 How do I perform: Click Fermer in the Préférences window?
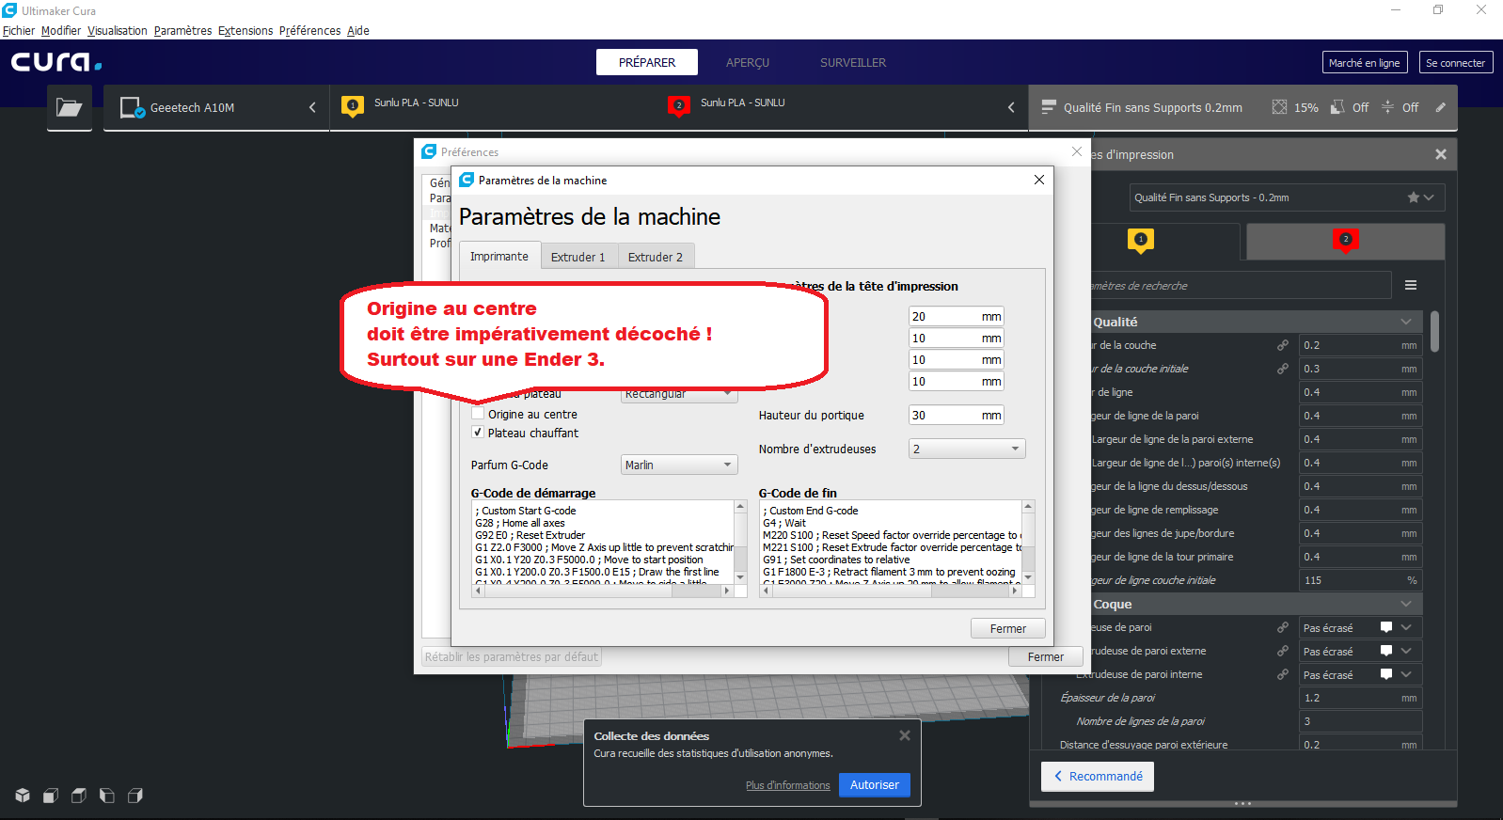point(1046,656)
